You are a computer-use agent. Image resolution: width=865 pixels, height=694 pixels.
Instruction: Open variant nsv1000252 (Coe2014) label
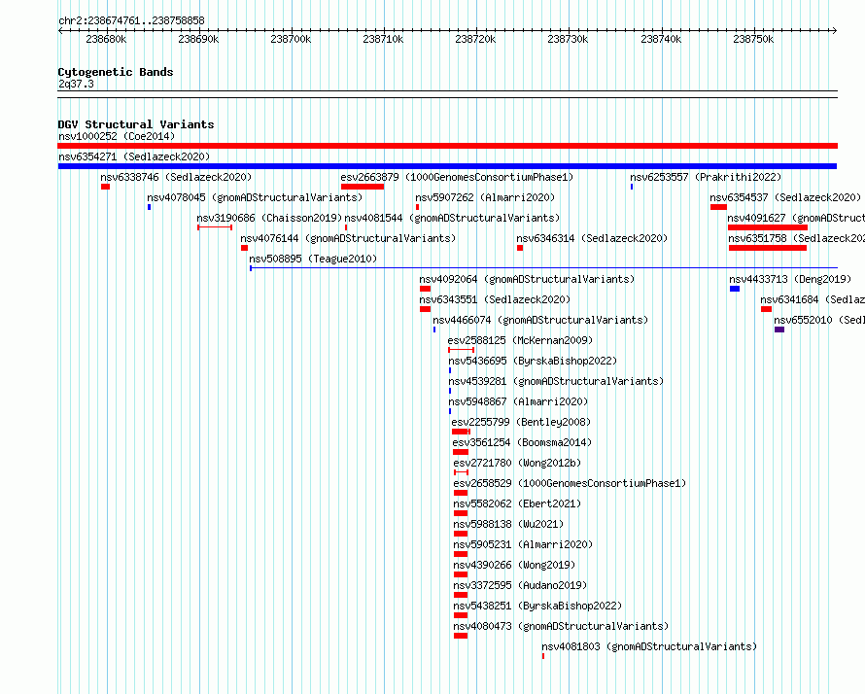[x=117, y=136]
